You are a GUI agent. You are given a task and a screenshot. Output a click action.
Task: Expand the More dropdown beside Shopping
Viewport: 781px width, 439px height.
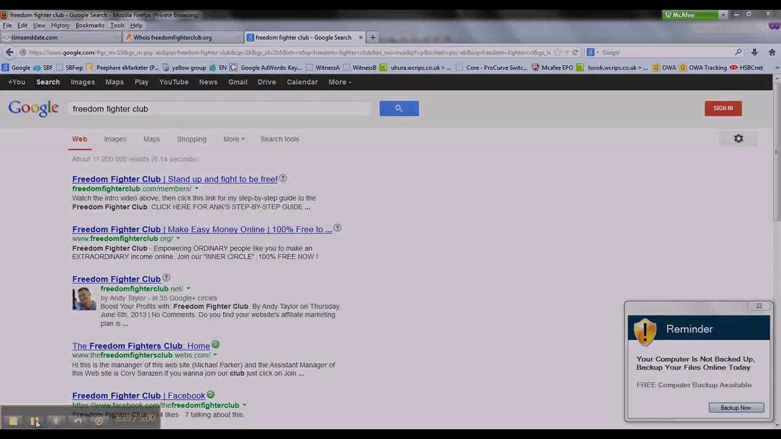point(234,139)
